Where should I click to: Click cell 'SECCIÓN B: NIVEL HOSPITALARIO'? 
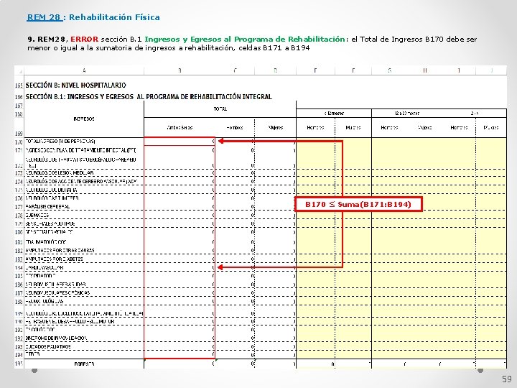76,86
